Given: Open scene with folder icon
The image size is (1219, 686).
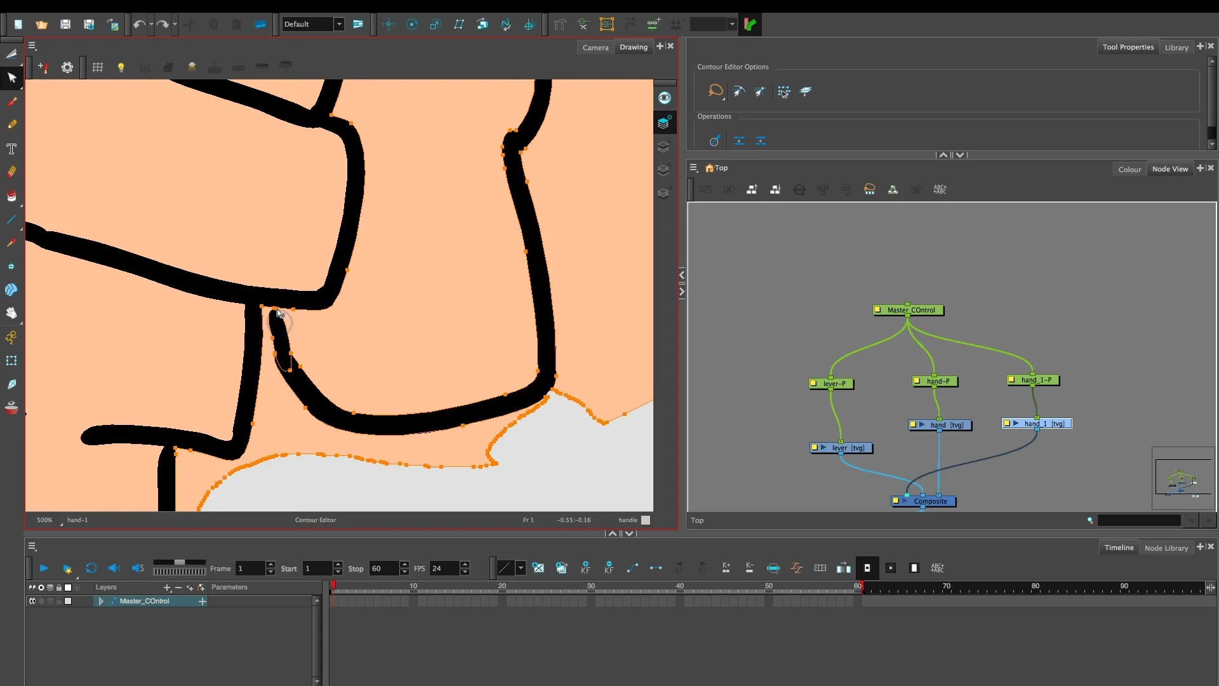Looking at the screenshot, I should click(x=42, y=24).
